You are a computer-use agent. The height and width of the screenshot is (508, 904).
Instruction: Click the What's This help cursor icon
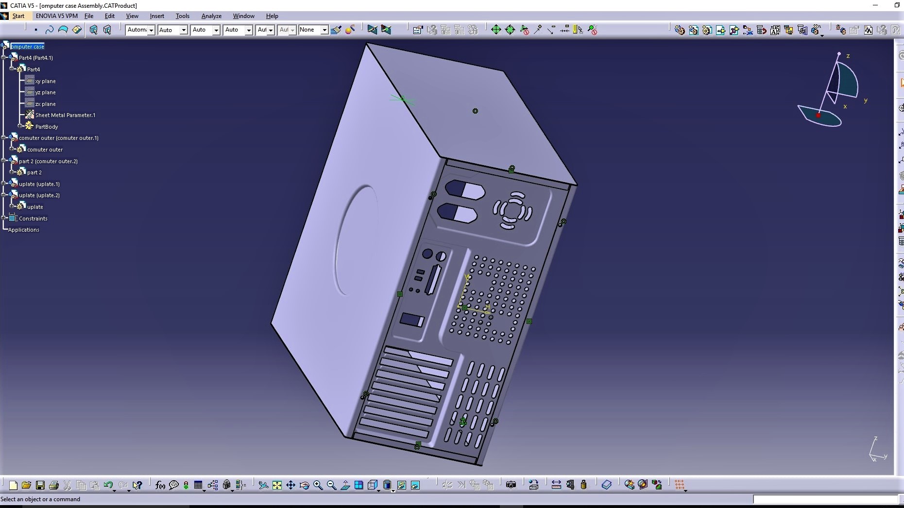tap(137, 485)
